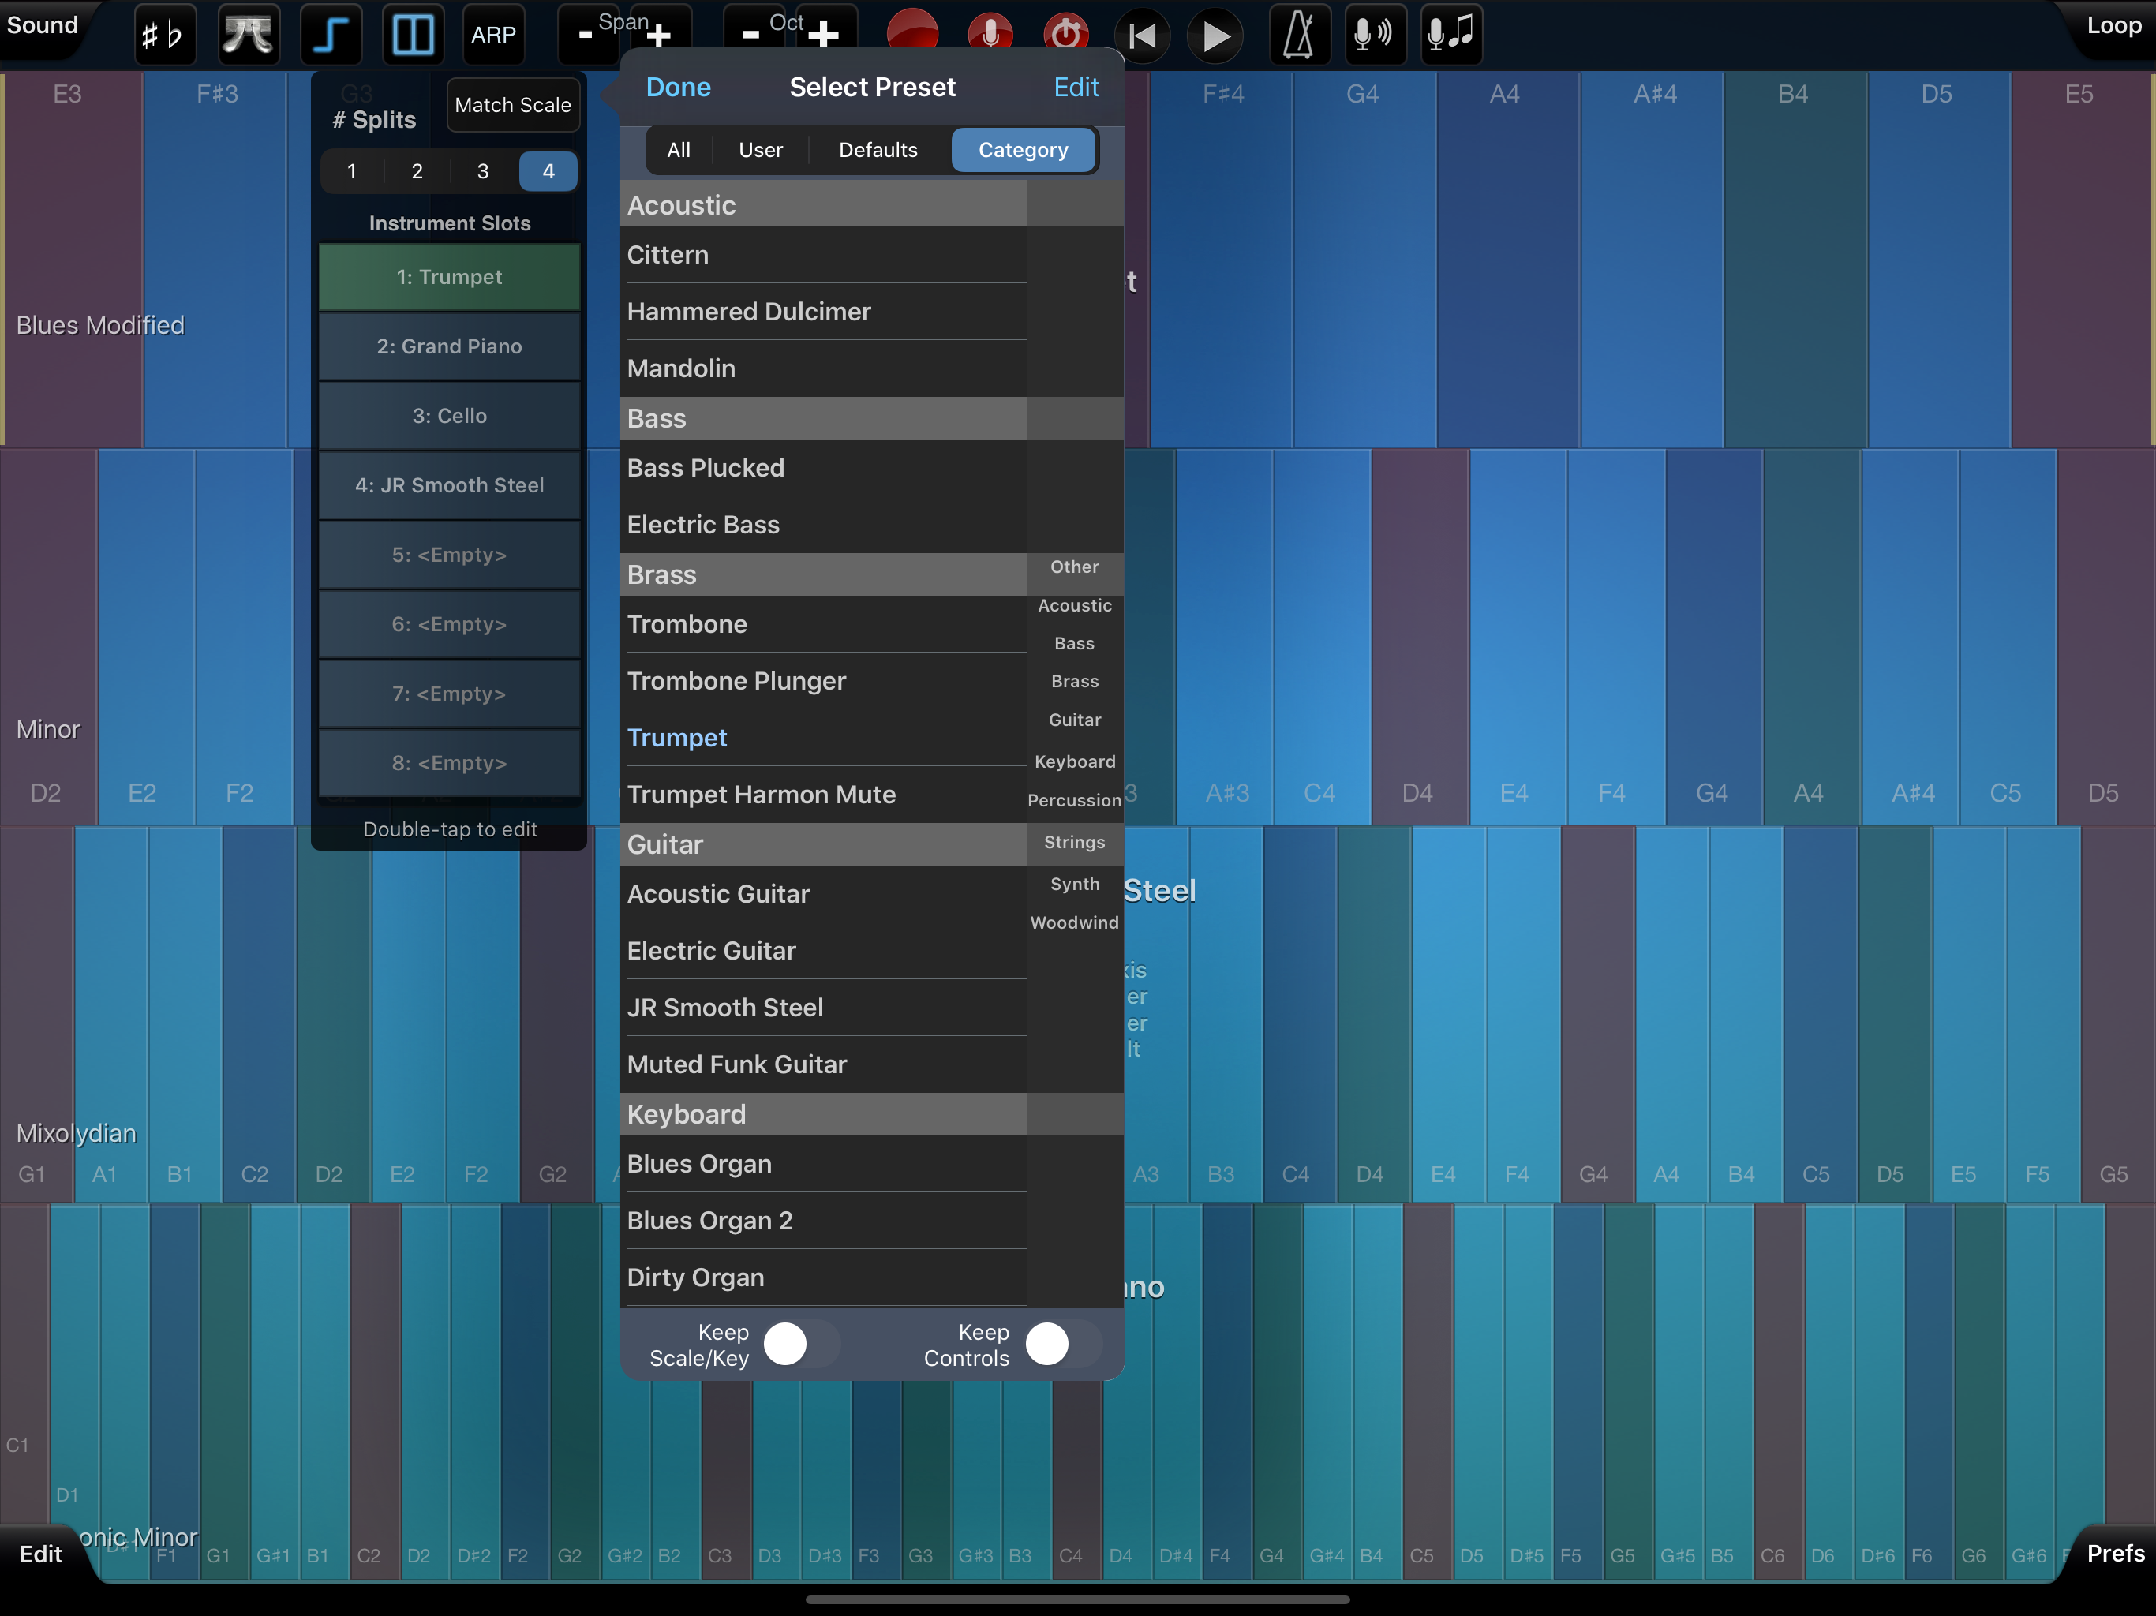Screen dimensions: 2156x1616
Task: Click the metronome icon
Action: (x=1298, y=35)
